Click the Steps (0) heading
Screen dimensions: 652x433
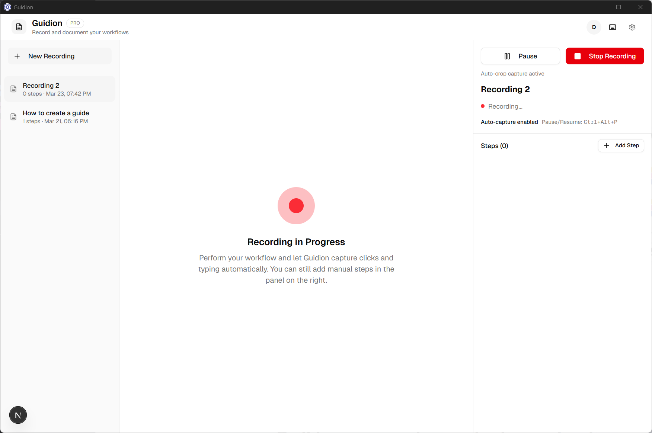point(495,146)
